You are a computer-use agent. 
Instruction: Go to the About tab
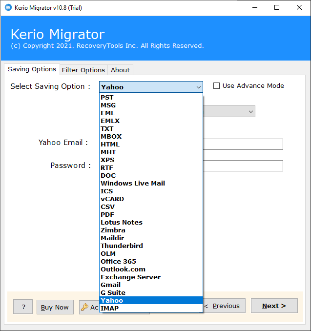120,70
